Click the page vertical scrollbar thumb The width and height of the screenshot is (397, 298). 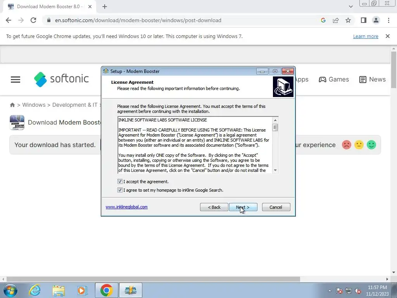pos(394,70)
